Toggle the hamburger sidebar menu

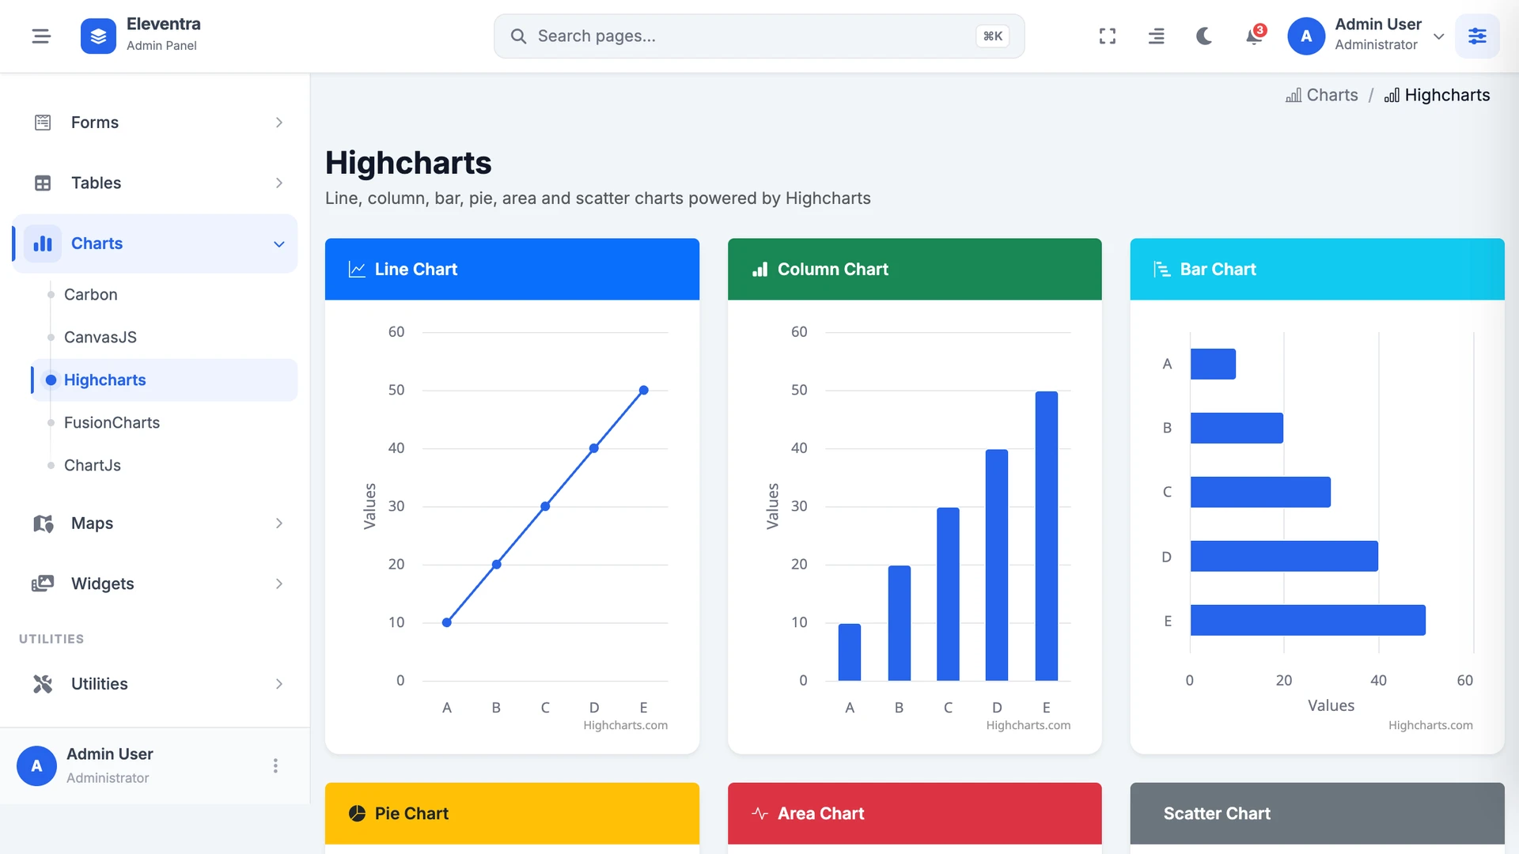click(x=41, y=36)
